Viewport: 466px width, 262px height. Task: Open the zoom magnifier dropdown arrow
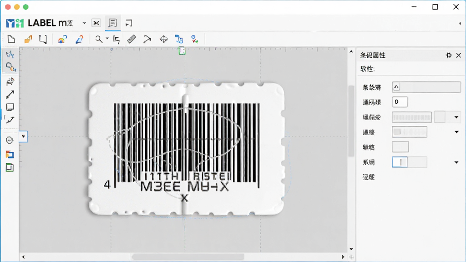[x=107, y=39]
